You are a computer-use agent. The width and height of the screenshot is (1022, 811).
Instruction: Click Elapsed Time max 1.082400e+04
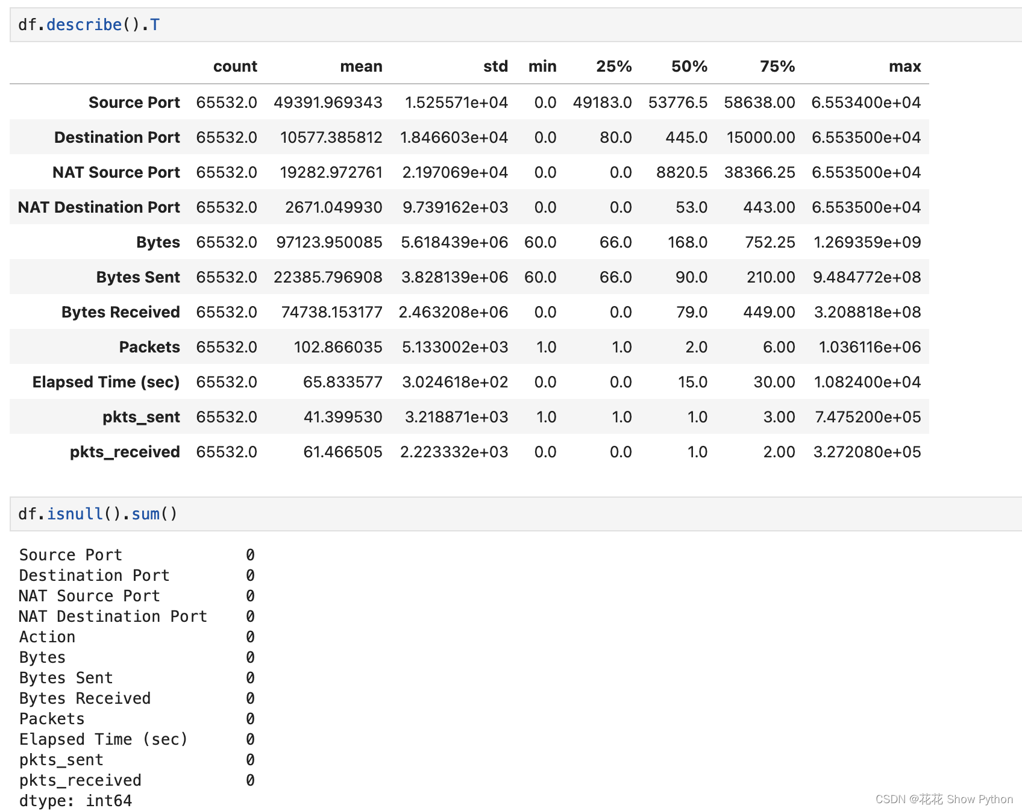pyautogui.click(x=867, y=382)
